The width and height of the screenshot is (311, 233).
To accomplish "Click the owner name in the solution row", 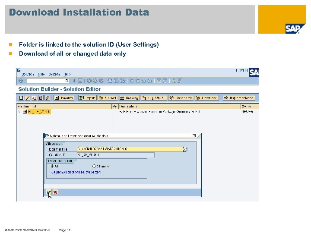I will [247, 112].
